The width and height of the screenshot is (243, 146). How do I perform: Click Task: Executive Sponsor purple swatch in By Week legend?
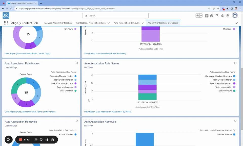coord(234,83)
